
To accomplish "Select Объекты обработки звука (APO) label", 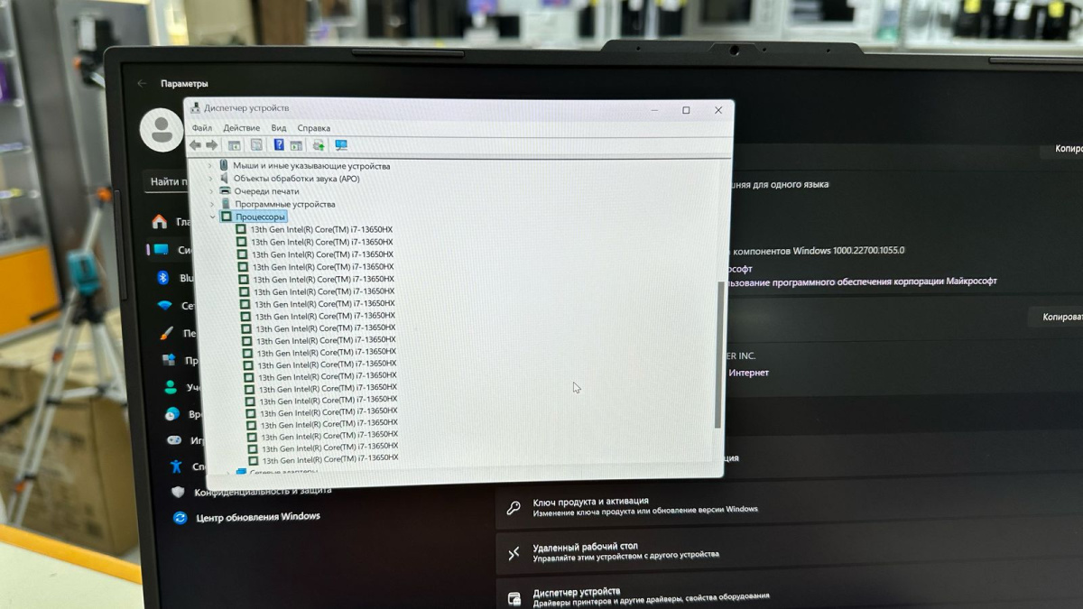I will click(x=296, y=179).
